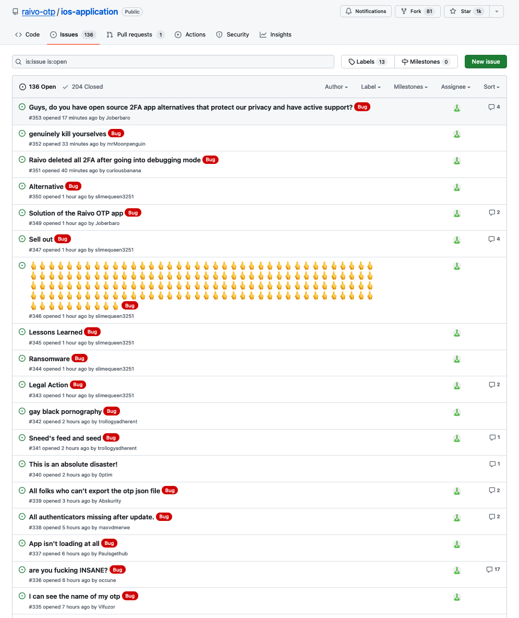Image resolution: width=519 pixels, height=618 pixels.
Task: Open the Sort dropdown
Action: point(491,87)
